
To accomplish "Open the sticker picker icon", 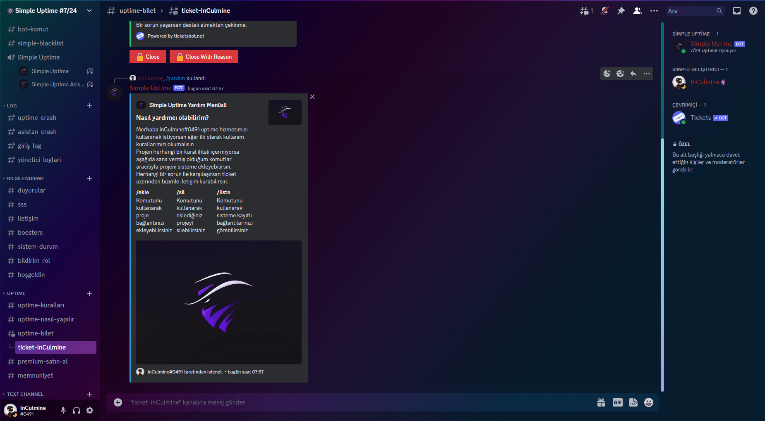I will (633, 402).
